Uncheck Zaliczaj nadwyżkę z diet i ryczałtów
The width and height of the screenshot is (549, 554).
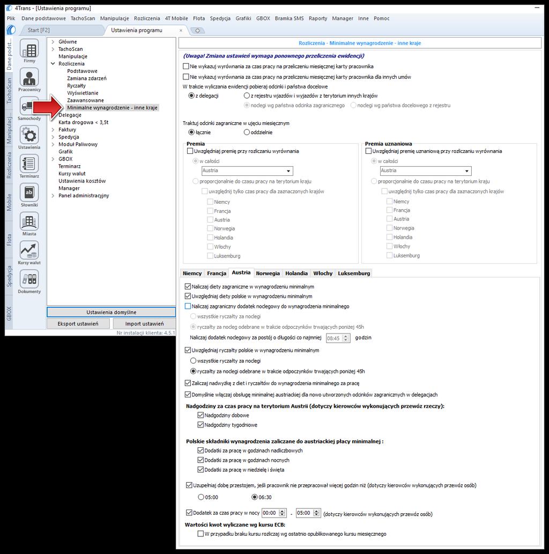pyautogui.click(x=188, y=383)
